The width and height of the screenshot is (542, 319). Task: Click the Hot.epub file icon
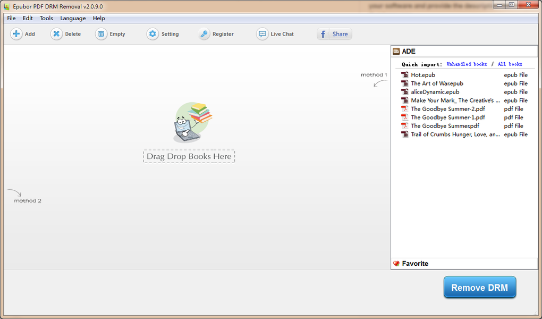[404, 75]
